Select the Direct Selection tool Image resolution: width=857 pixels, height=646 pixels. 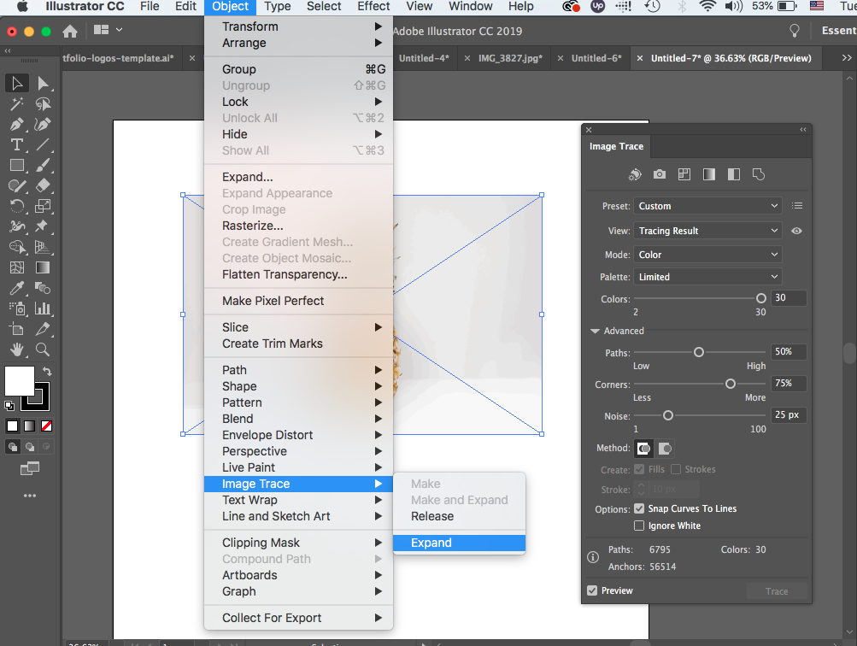[x=43, y=83]
